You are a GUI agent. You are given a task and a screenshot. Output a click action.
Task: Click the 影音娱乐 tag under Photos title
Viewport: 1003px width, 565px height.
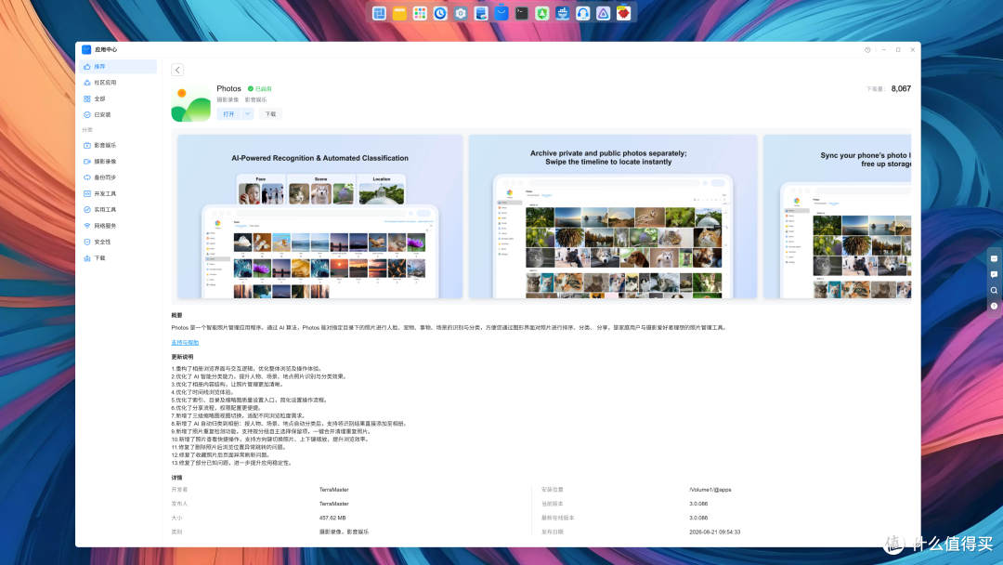coord(256,99)
